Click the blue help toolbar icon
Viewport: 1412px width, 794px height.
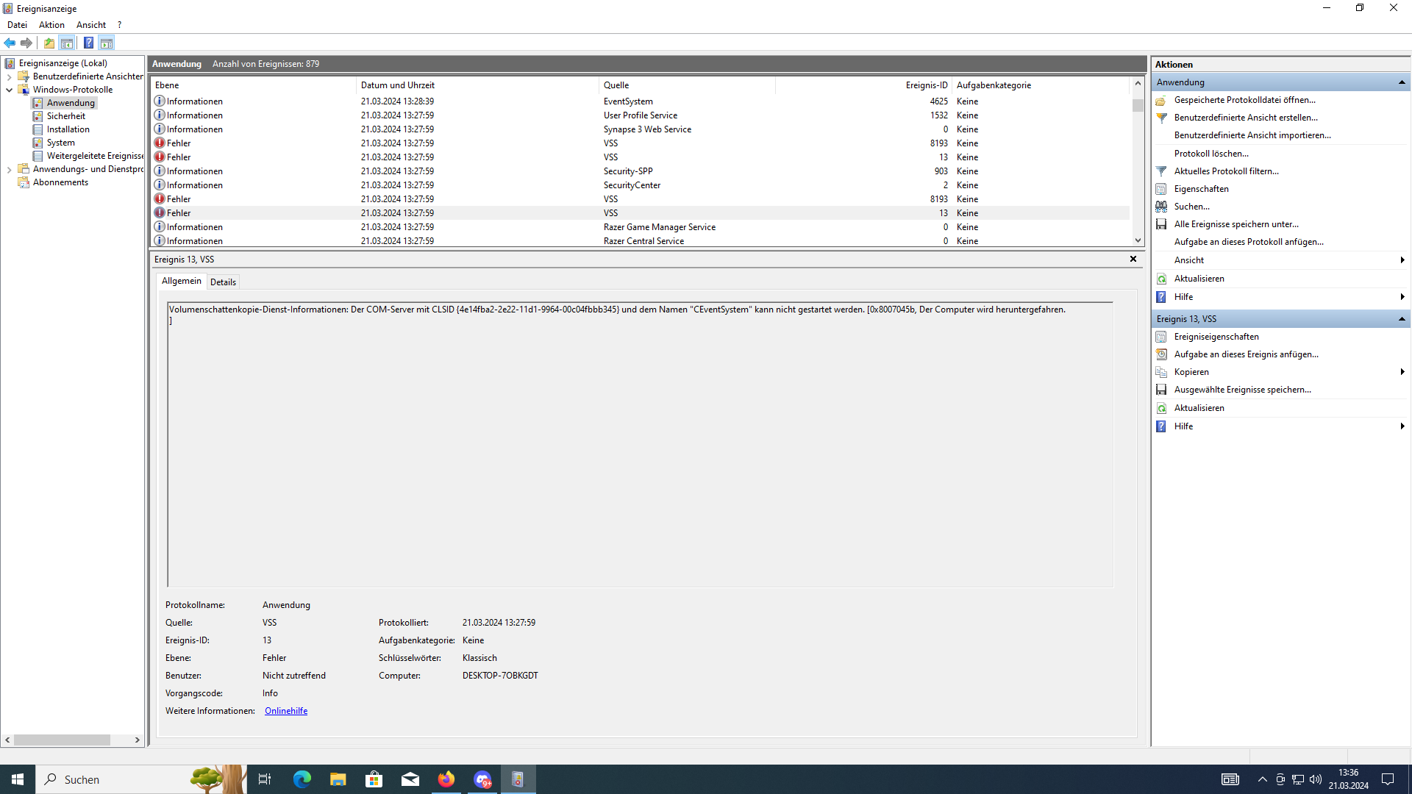point(88,43)
